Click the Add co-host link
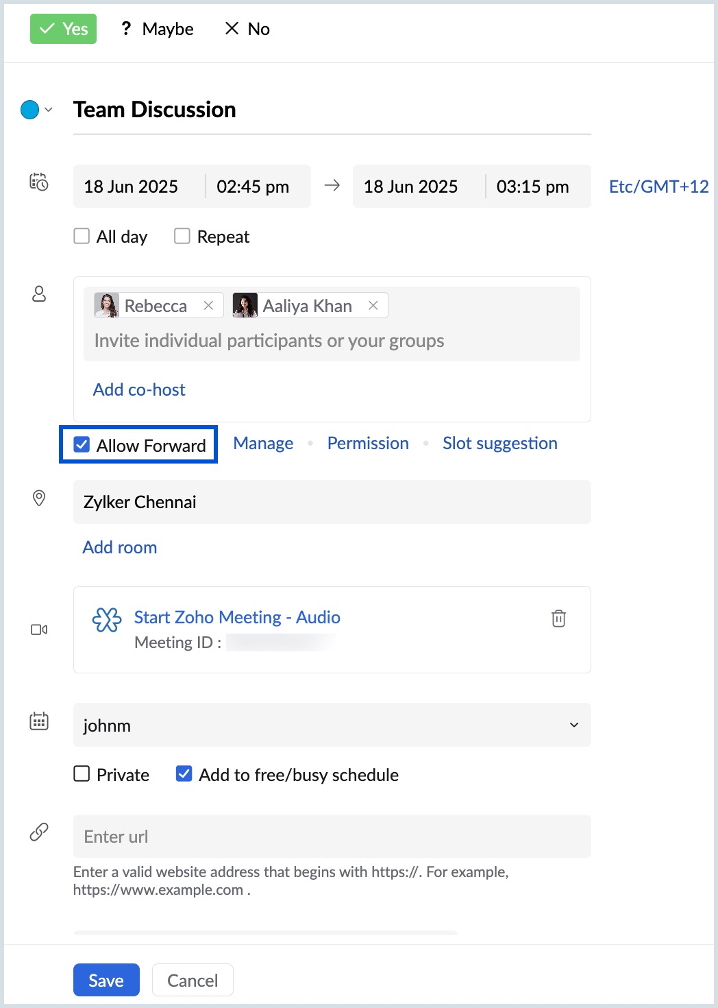 [139, 389]
